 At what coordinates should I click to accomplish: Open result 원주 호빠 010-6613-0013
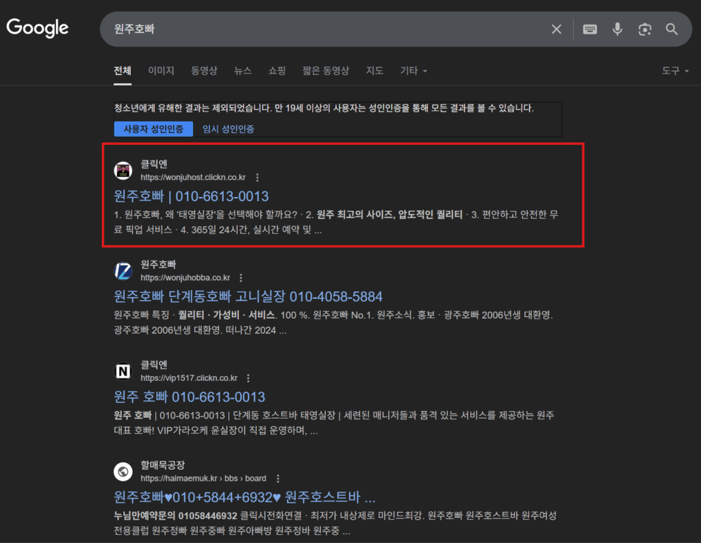190,397
